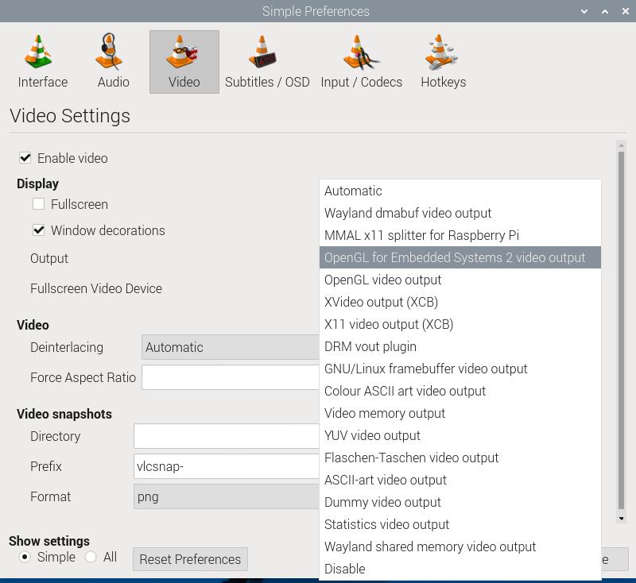Image resolution: width=636 pixels, height=583 pixels.
Task: Click the snapshot Directory field
Action: click(227, 436)
